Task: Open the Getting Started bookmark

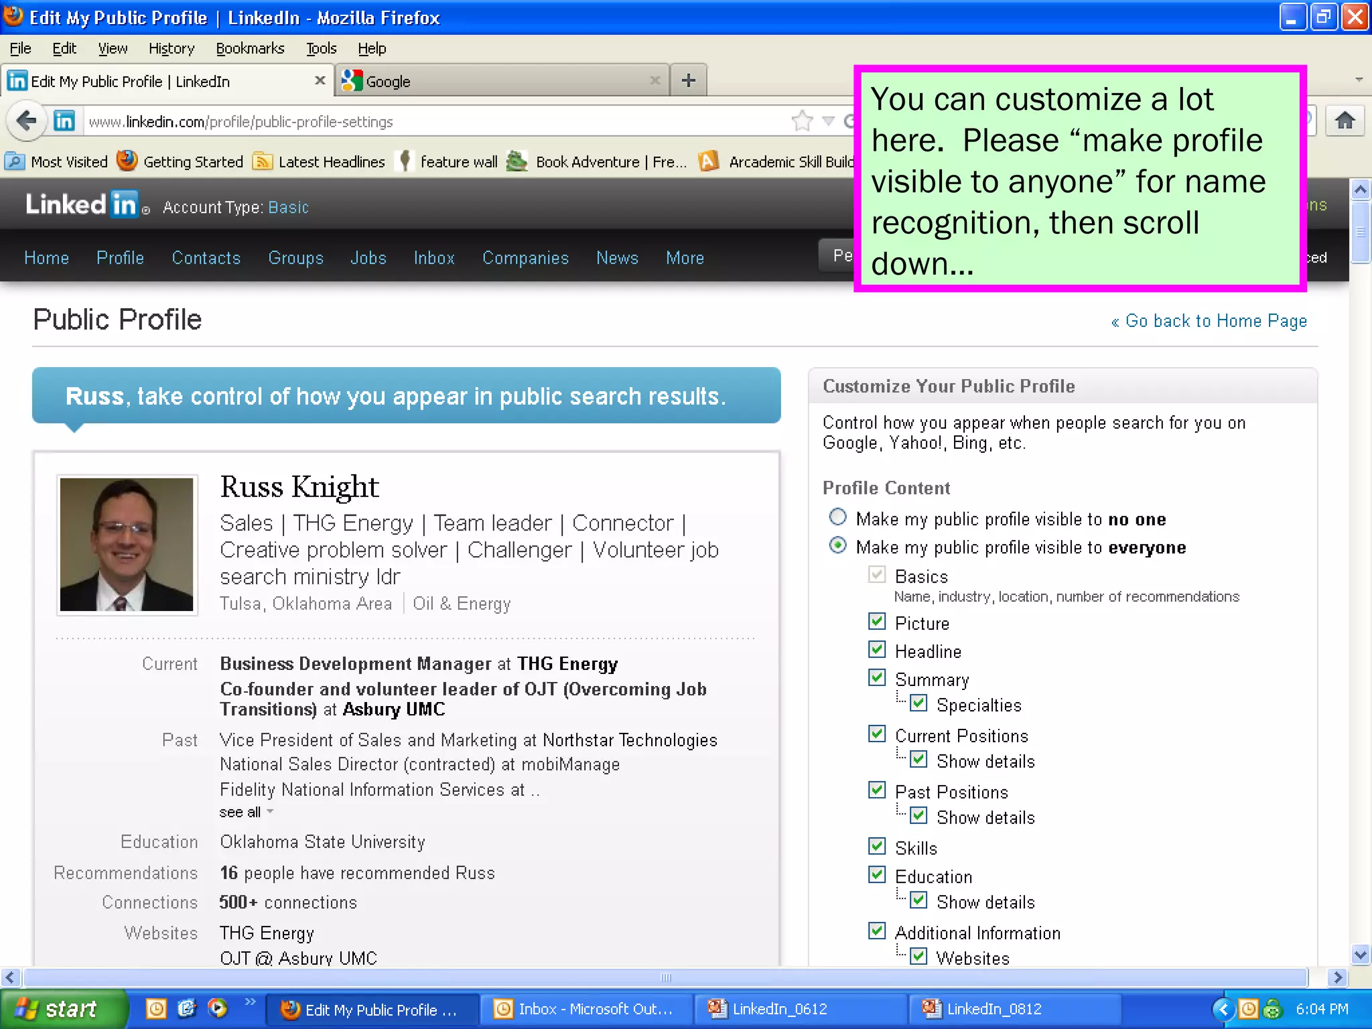Action: coord(180,161)
